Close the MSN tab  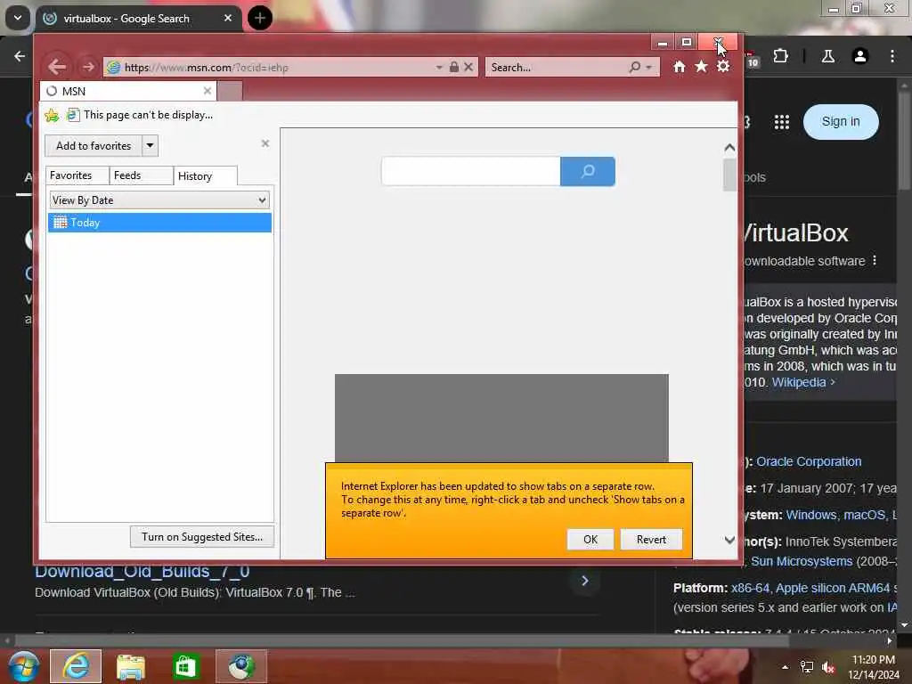(x=207, y=91)
